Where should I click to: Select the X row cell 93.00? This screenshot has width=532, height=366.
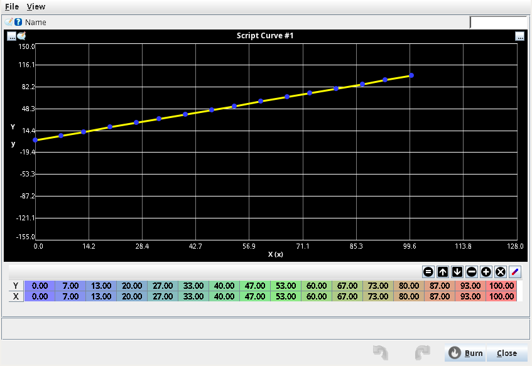[470, 296]
